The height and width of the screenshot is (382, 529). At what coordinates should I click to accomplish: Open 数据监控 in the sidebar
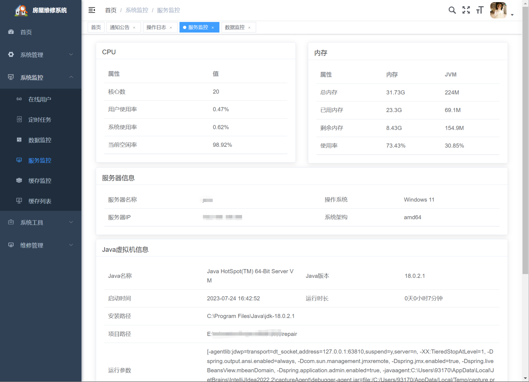pos(40,140)
